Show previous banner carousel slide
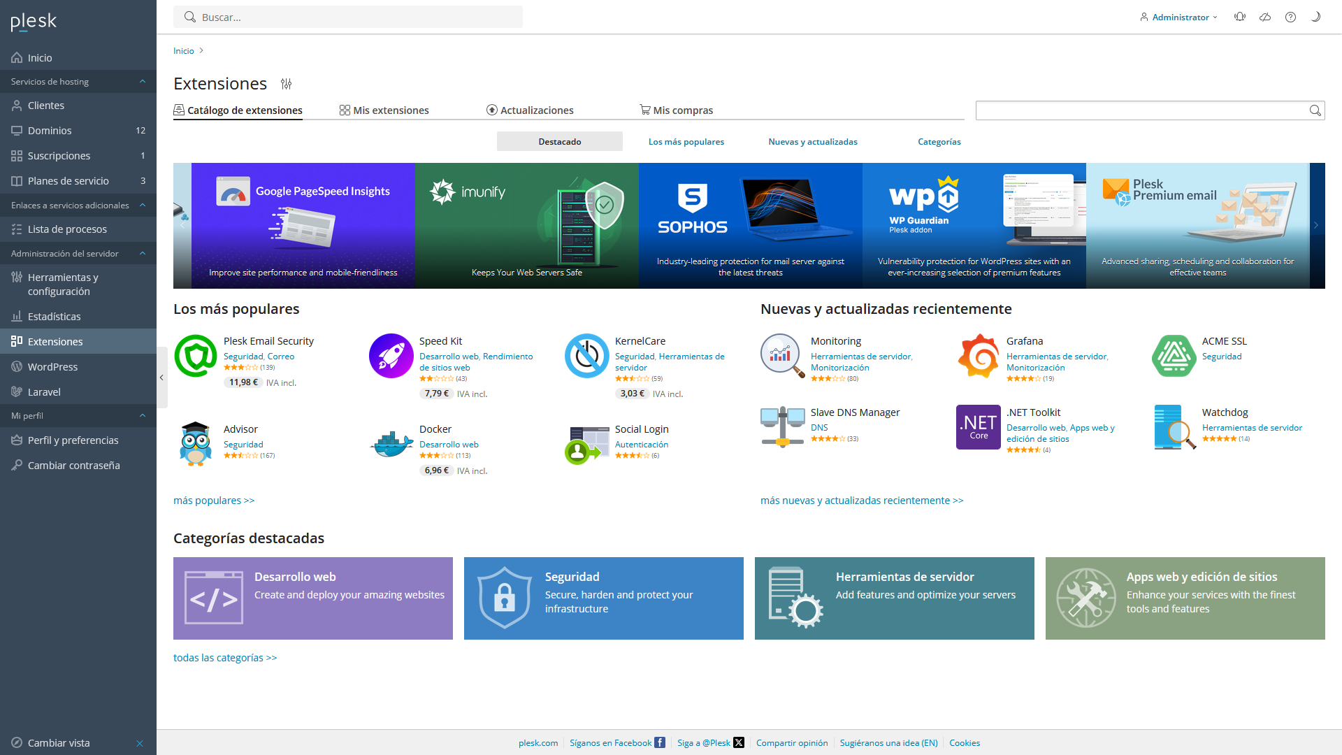 pyautogui.click(x=182, y=226)
